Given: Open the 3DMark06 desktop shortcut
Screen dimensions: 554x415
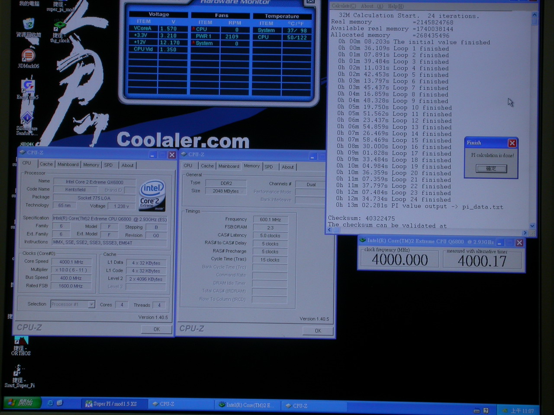Looking at the screenshot, I should coord(28,56).
